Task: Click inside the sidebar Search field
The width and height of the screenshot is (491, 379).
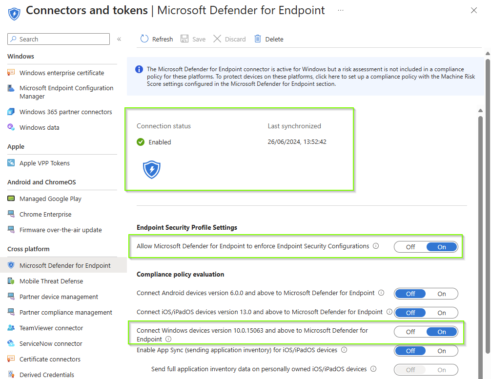Action: click(59, 39)
